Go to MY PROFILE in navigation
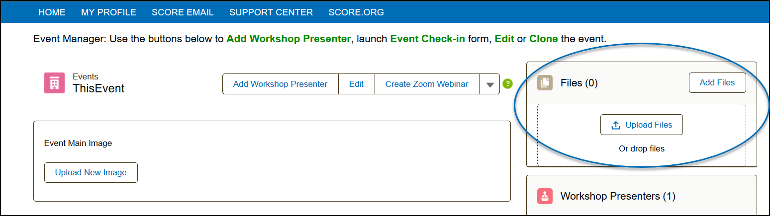 click(x=108, y=12)
